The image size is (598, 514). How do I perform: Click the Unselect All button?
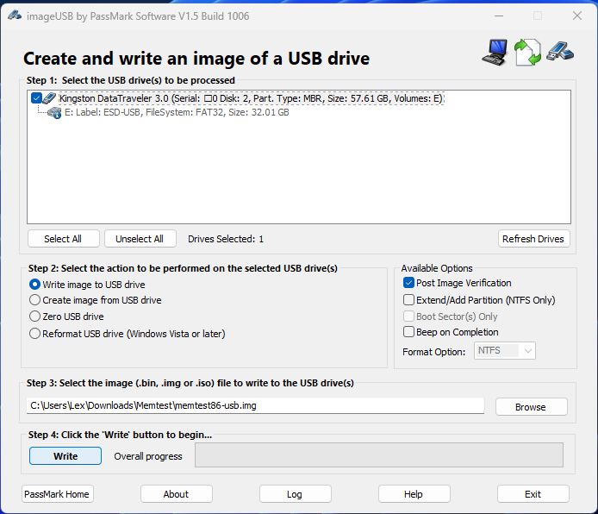click(140, 239)
